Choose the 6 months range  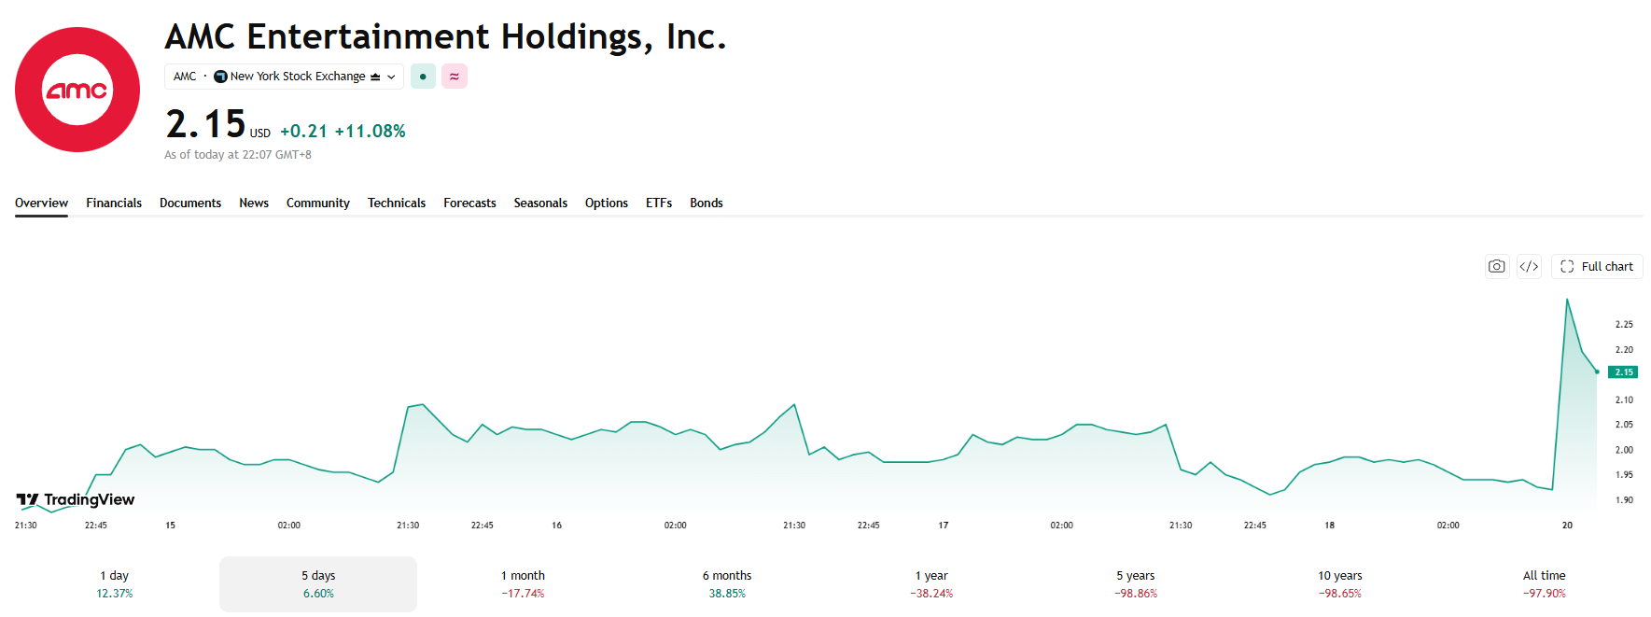click(x=727, y=584)
